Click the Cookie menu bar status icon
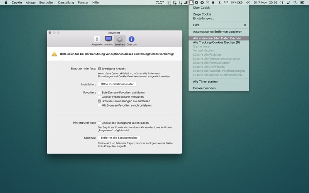 point(191,2)
